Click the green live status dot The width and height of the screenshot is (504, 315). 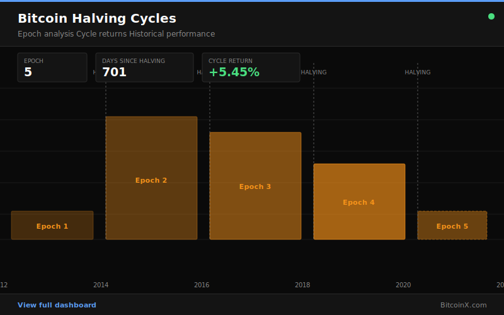[x=491, y=16]
